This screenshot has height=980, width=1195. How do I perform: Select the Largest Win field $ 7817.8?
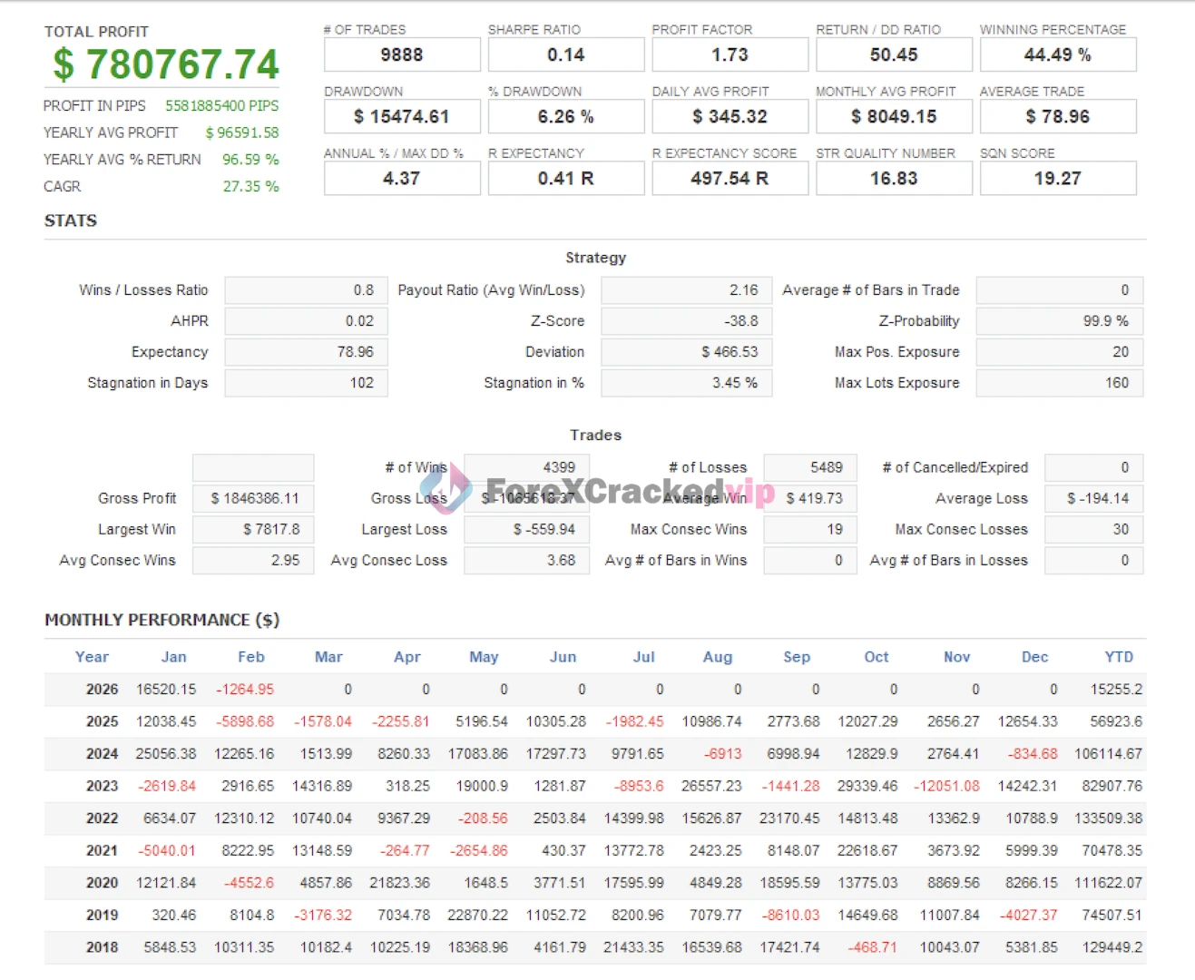tap(253, 529)
